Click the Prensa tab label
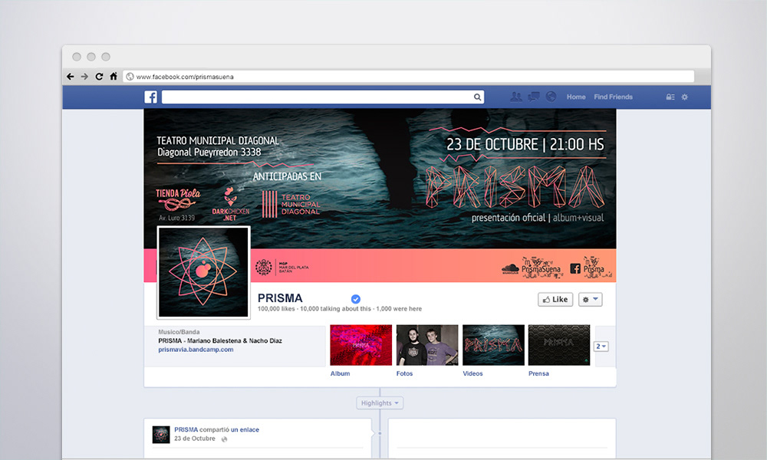The height and width of the screenshot is (460, 767). [538, 373]
